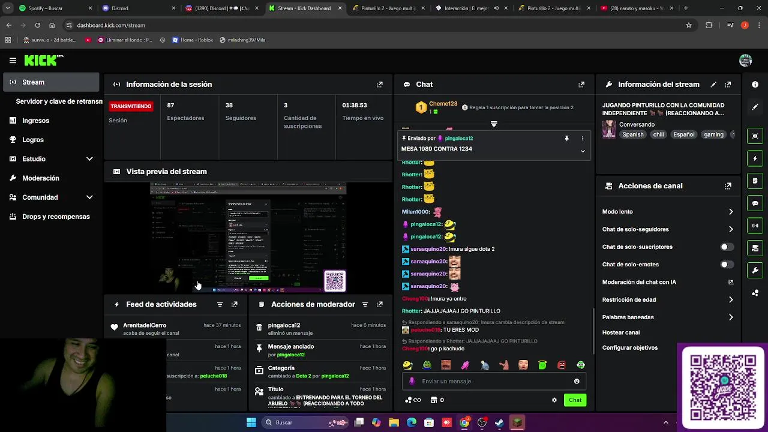The image size is (768, 432).
Task: Open Steam from the taskbar
Action: [x=499, y=422]
